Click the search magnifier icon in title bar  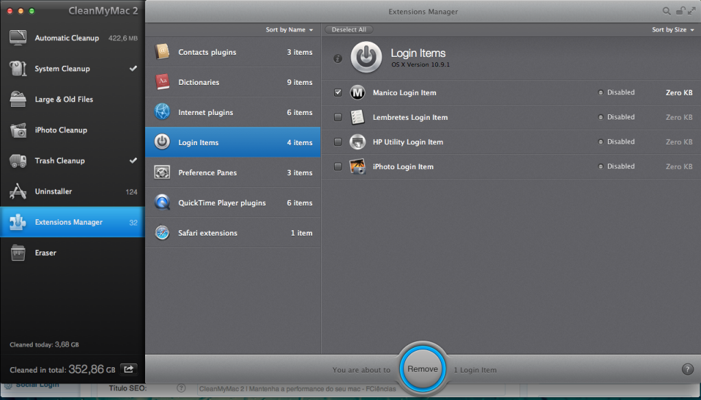666,11
